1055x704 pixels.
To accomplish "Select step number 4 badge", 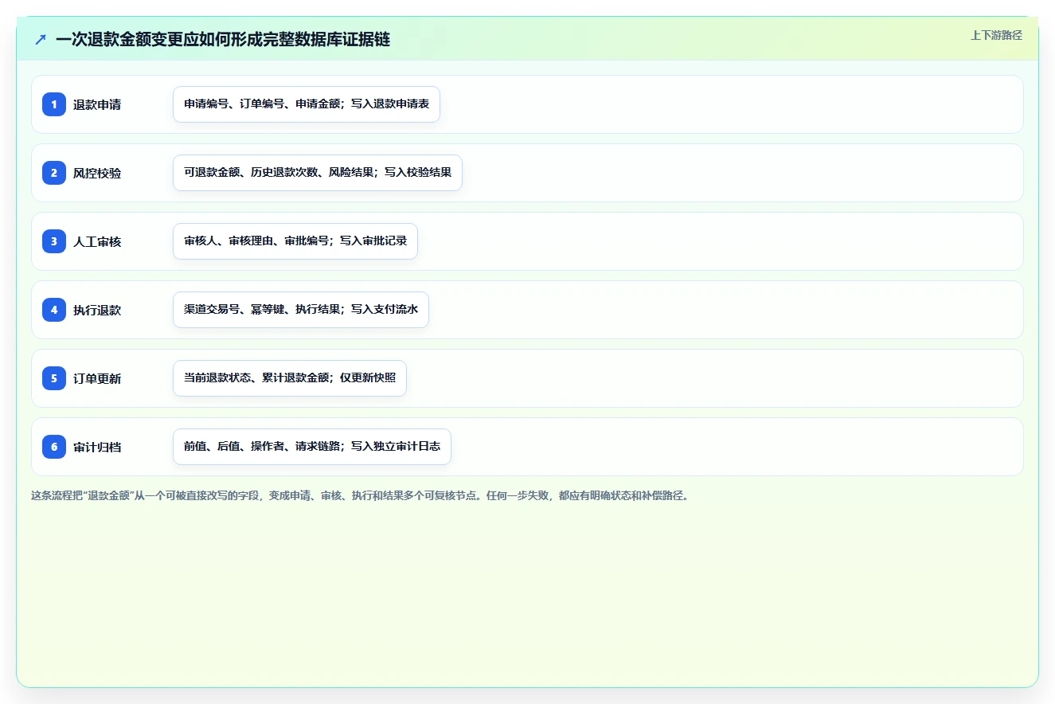I will click(x=54, y=310).
